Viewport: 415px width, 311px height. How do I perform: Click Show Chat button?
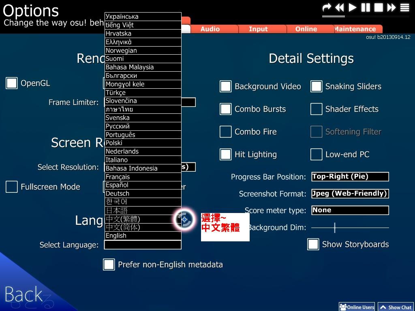[396, 307]
